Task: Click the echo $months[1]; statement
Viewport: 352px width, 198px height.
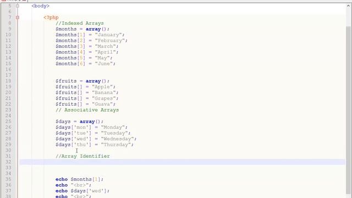Action: point(79,179)
